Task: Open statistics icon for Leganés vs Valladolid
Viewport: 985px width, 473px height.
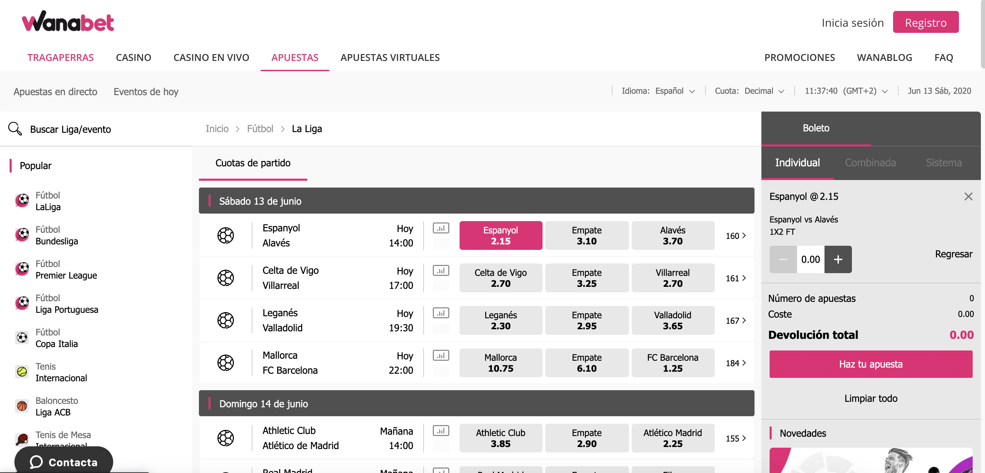Action: point(441,313)
